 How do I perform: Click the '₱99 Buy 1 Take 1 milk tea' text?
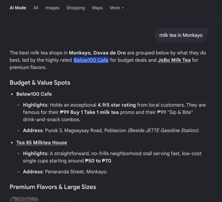click(89, 112)
